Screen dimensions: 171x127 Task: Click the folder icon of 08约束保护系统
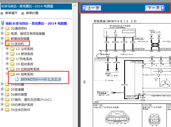tap(7, 104)
